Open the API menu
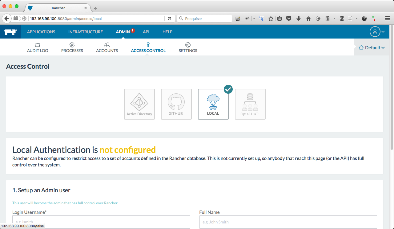The height and width of the screenshot is (229, 394). pos(146,32)
